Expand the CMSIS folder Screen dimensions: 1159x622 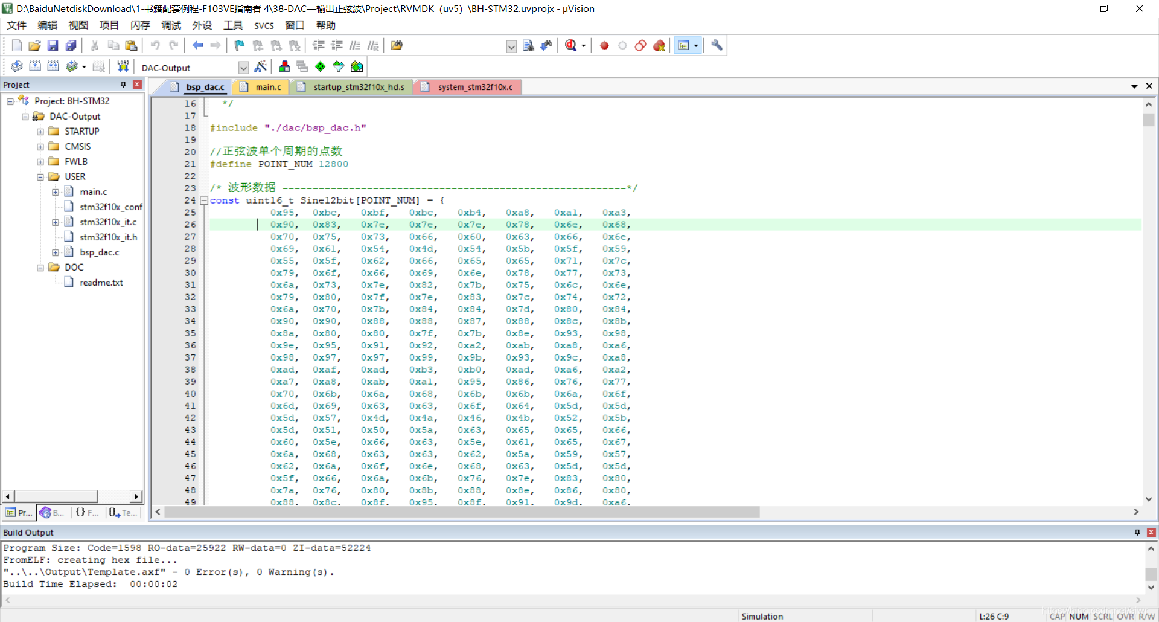pos(40,147)
